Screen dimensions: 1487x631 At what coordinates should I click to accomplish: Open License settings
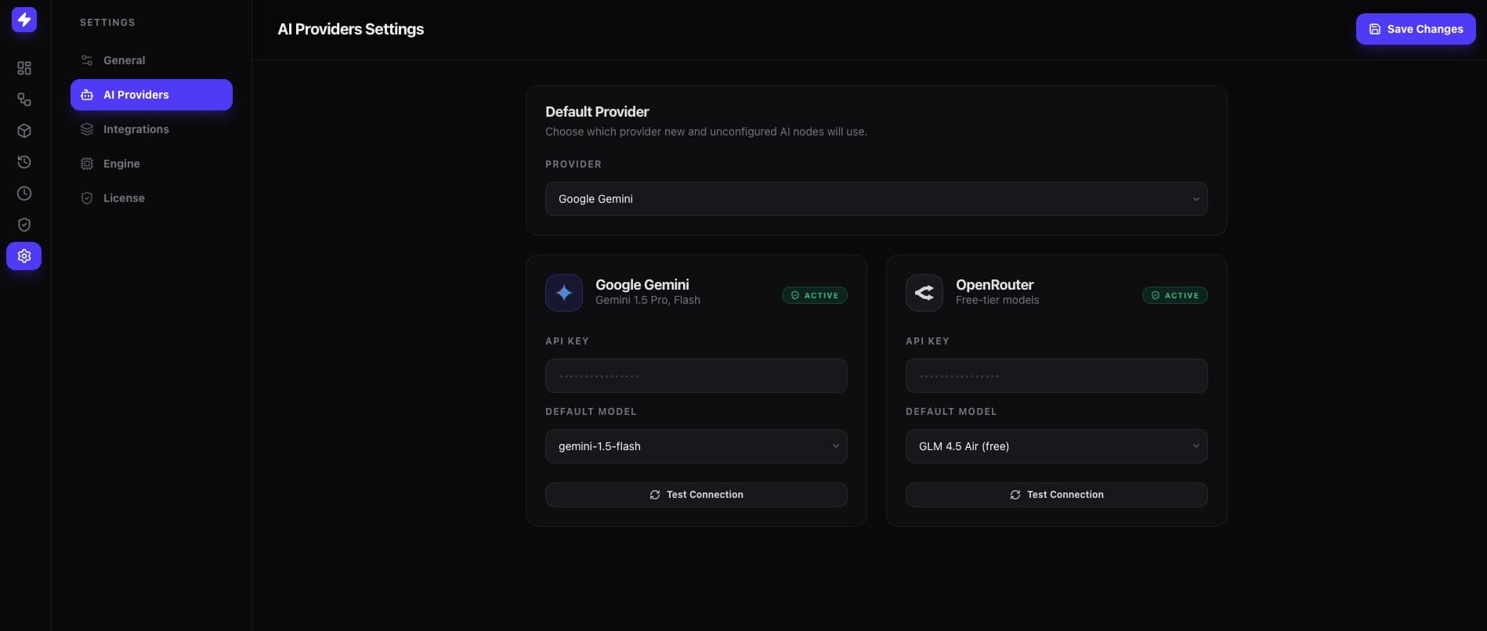pos(151,198)
